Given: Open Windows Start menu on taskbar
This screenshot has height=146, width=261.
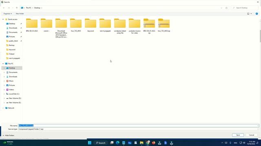Looking at the screenshot, I should (90, 143).
